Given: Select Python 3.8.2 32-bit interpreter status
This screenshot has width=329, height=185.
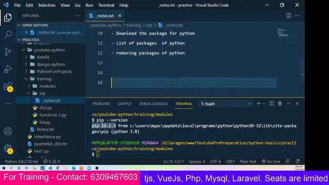Looking at the screenshot, I should tap(22, 161).
